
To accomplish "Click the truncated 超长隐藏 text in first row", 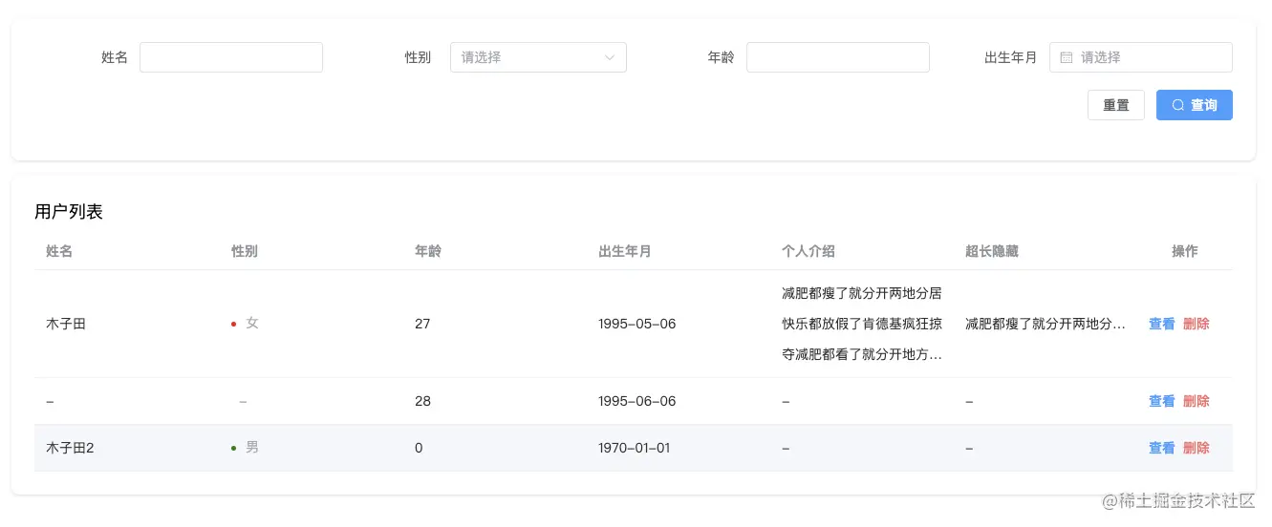I will click(x=1045, y=324).
